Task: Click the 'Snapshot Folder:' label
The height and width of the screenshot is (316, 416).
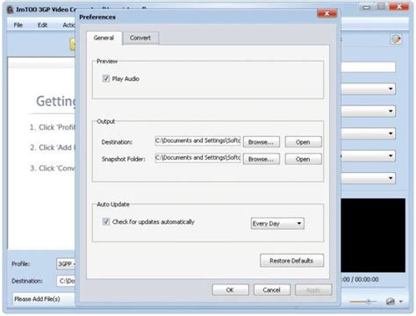Action: tap(124, 159)
